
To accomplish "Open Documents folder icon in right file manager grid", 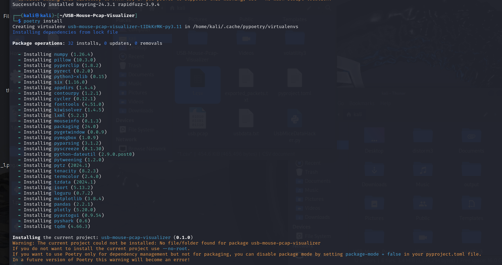I will click(x=471, y=136).
